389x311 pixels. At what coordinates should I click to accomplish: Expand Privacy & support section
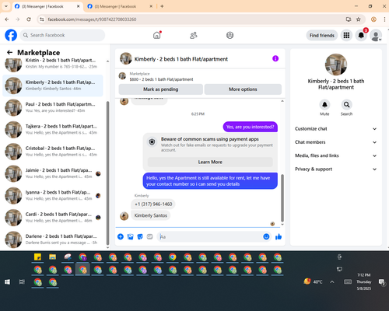coord(336,169)
